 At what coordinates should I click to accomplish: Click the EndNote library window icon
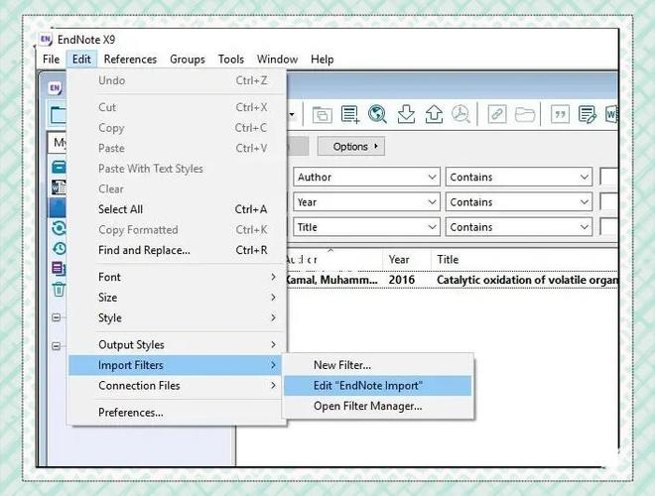coord(55,88)
